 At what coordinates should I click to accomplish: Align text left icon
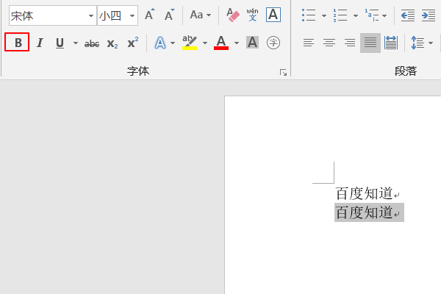[309, 43]
